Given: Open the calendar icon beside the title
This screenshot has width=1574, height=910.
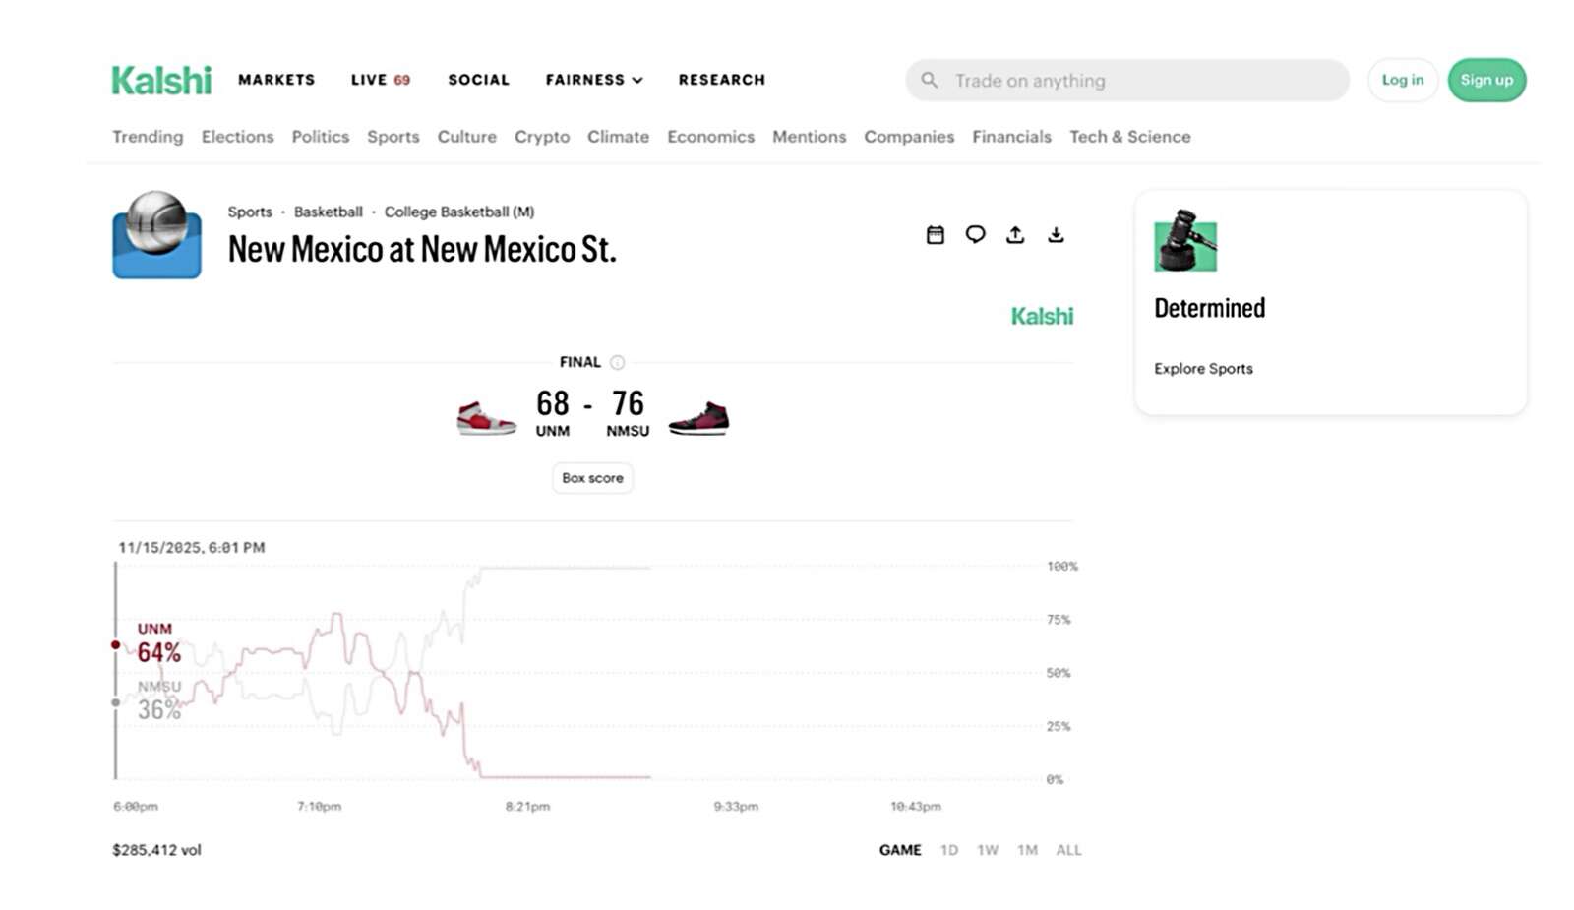Looking at the screenshot, I should point(935,234).
